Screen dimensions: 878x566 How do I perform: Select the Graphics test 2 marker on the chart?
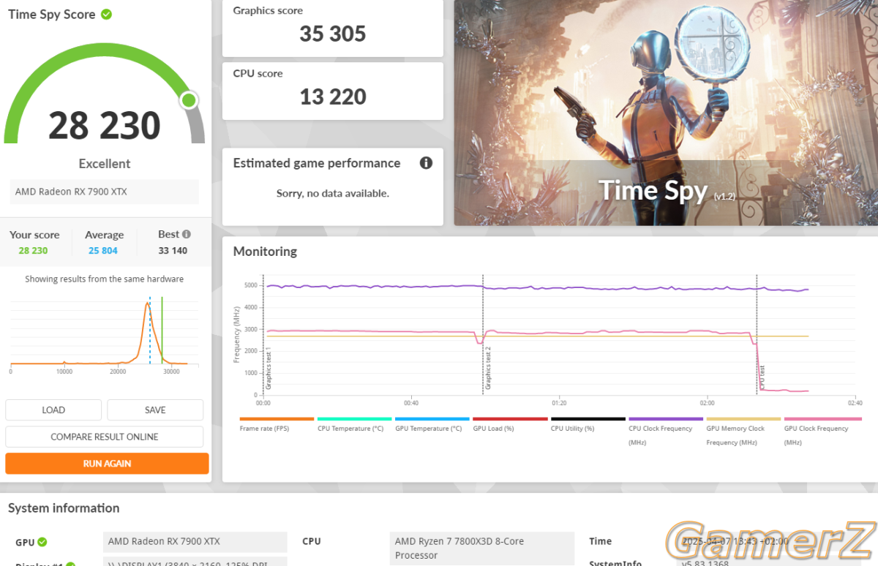[x=488, y=368]
